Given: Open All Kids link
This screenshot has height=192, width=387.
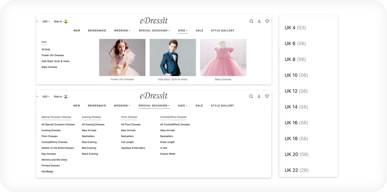Looking at the screenshot, I should 46,50.
